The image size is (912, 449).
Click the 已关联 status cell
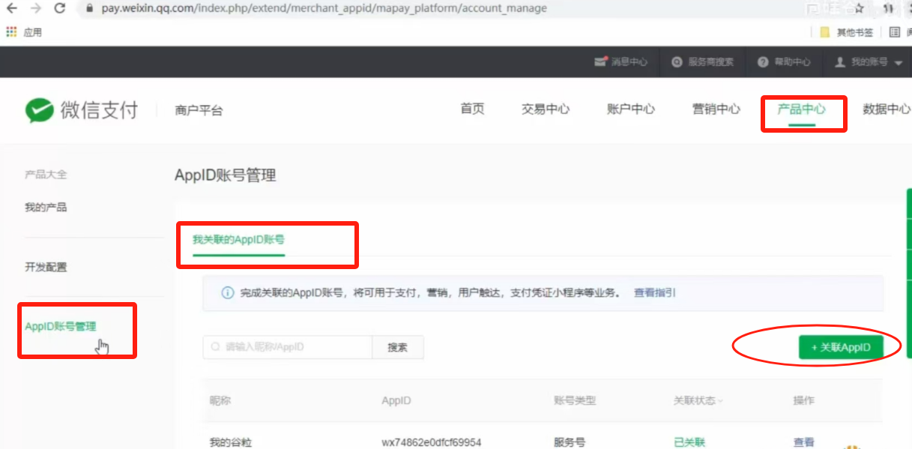689,442
